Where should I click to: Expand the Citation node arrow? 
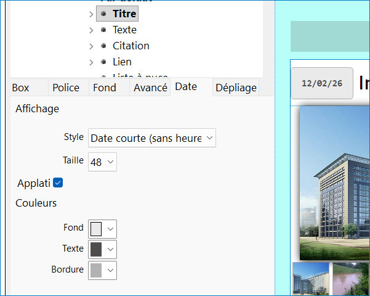[x=91, y=46]
